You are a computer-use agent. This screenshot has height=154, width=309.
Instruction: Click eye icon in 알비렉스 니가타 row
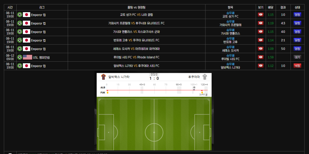(261, 66)
